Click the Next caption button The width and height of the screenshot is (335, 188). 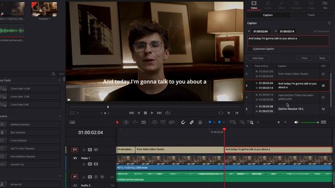(322, 58)
